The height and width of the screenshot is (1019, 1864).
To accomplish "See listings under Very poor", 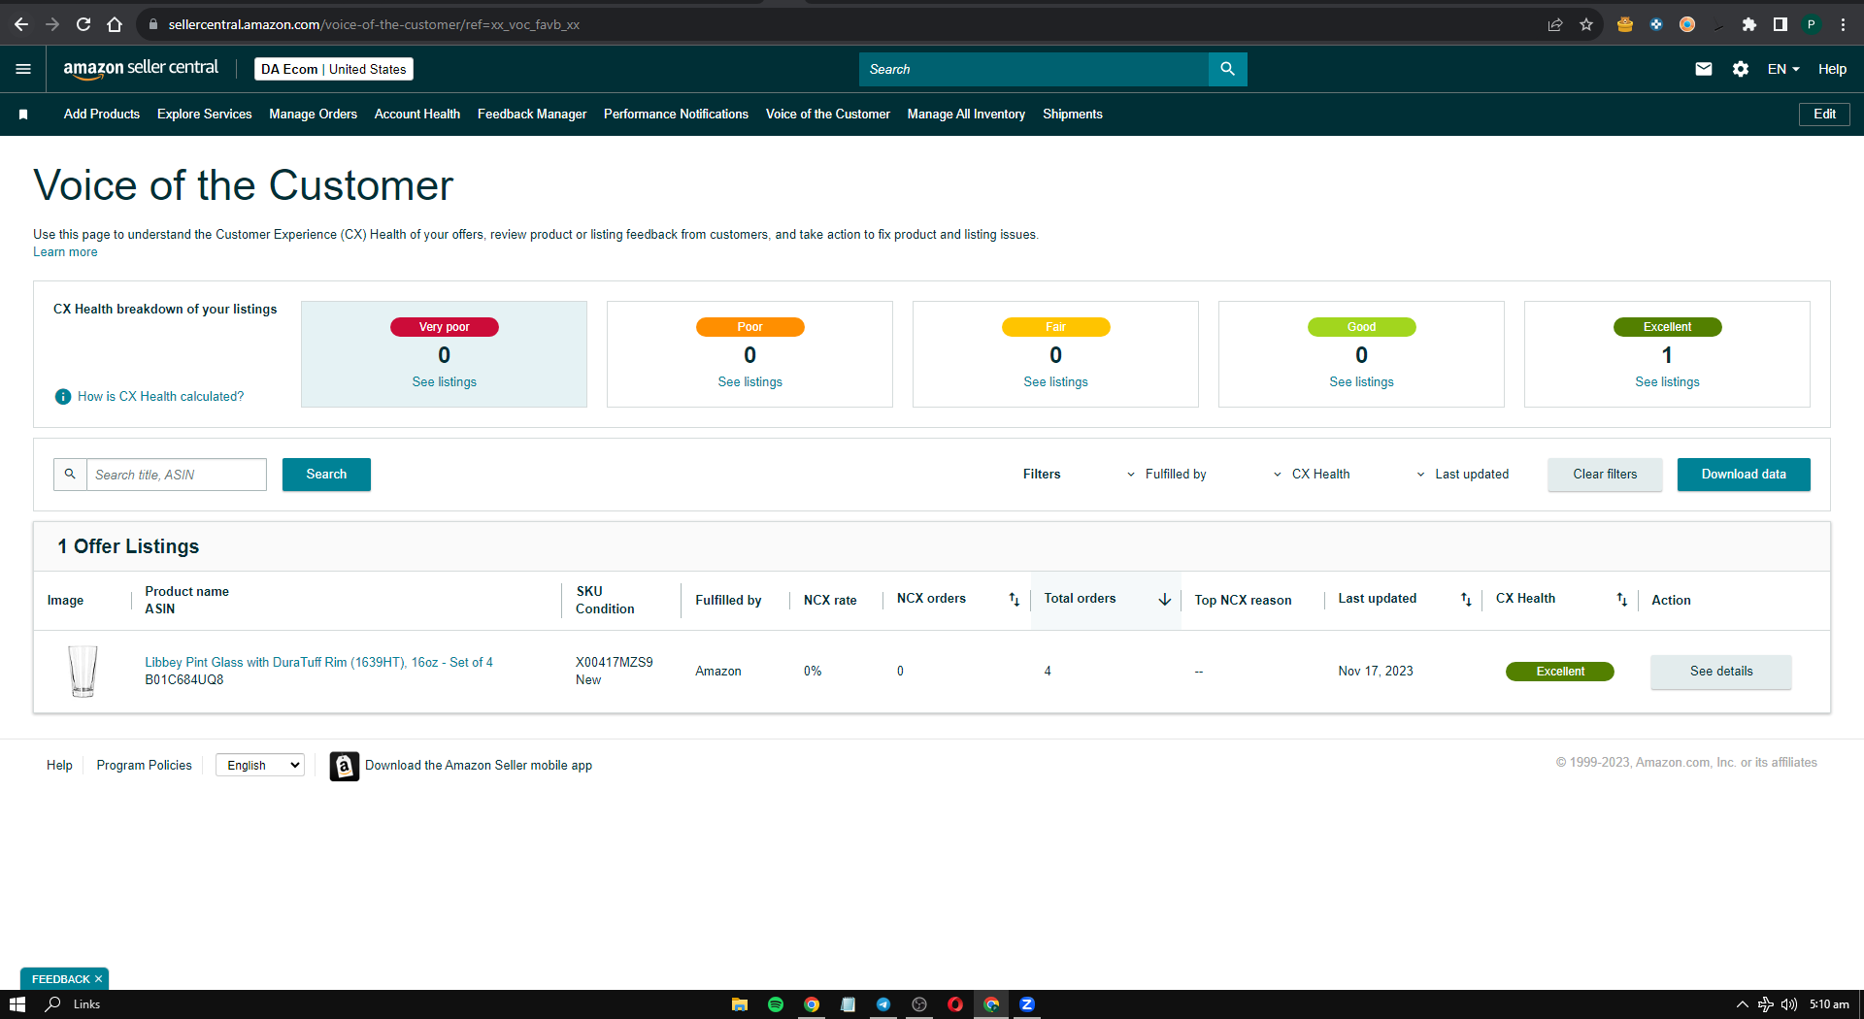I will pos(445,382).
